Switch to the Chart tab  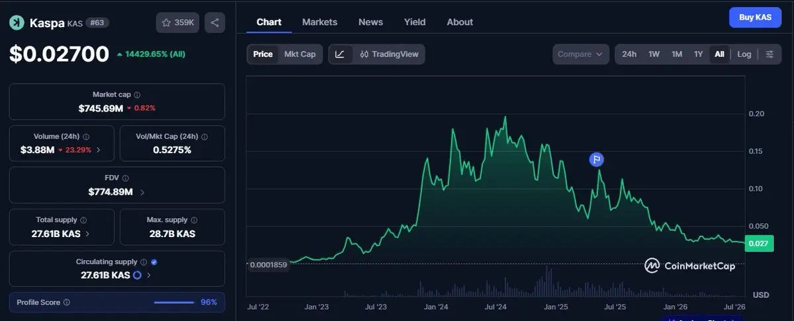tap(269, 22)
